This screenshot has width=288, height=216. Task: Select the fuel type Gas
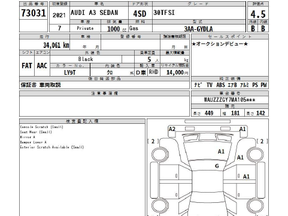[134, 28]
